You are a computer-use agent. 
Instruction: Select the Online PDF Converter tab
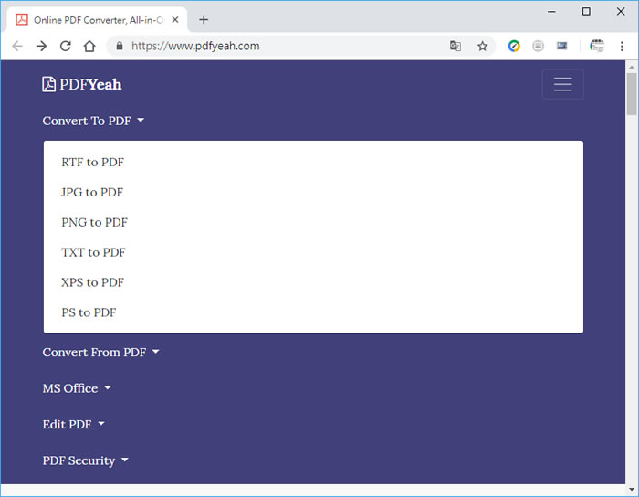tap(97, 19)
